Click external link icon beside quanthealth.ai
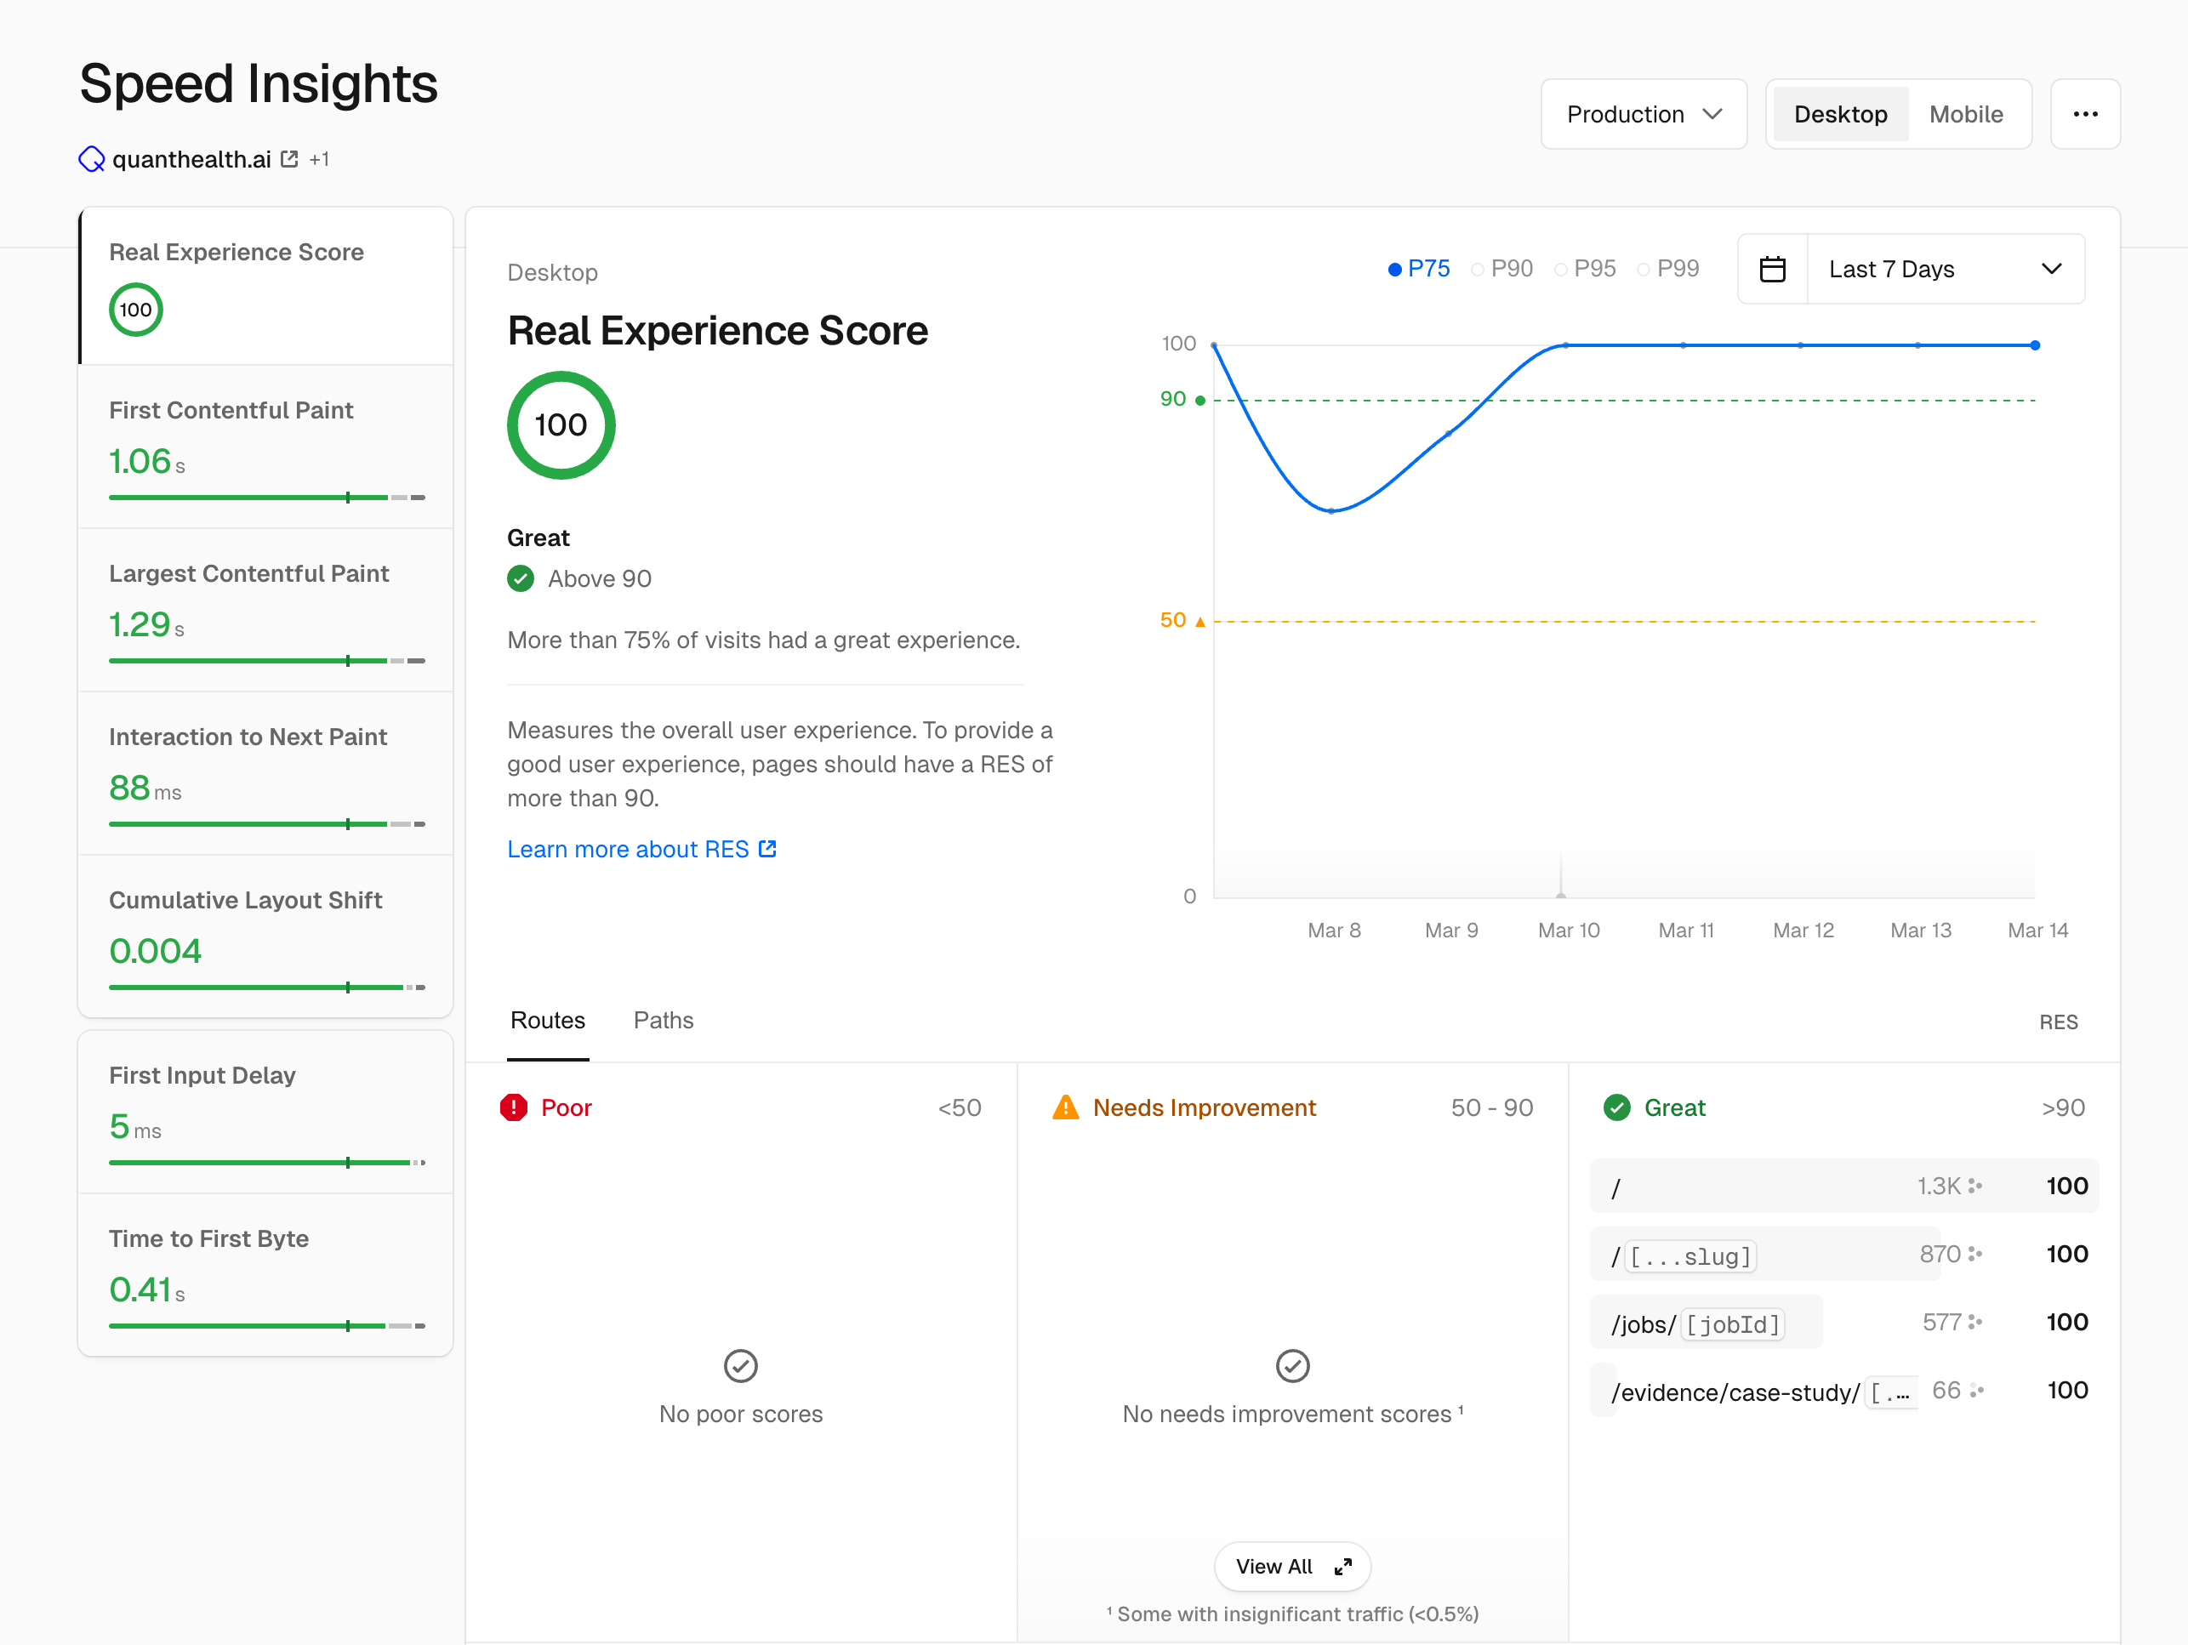Viewport: 2188px width, 1645px height. click(x=289, y=159)
